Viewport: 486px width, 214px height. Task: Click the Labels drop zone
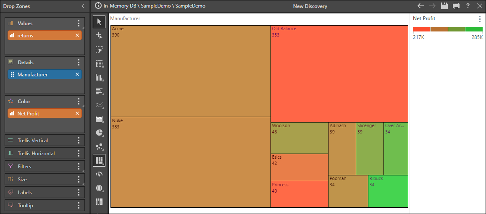[x=45, y=192]
